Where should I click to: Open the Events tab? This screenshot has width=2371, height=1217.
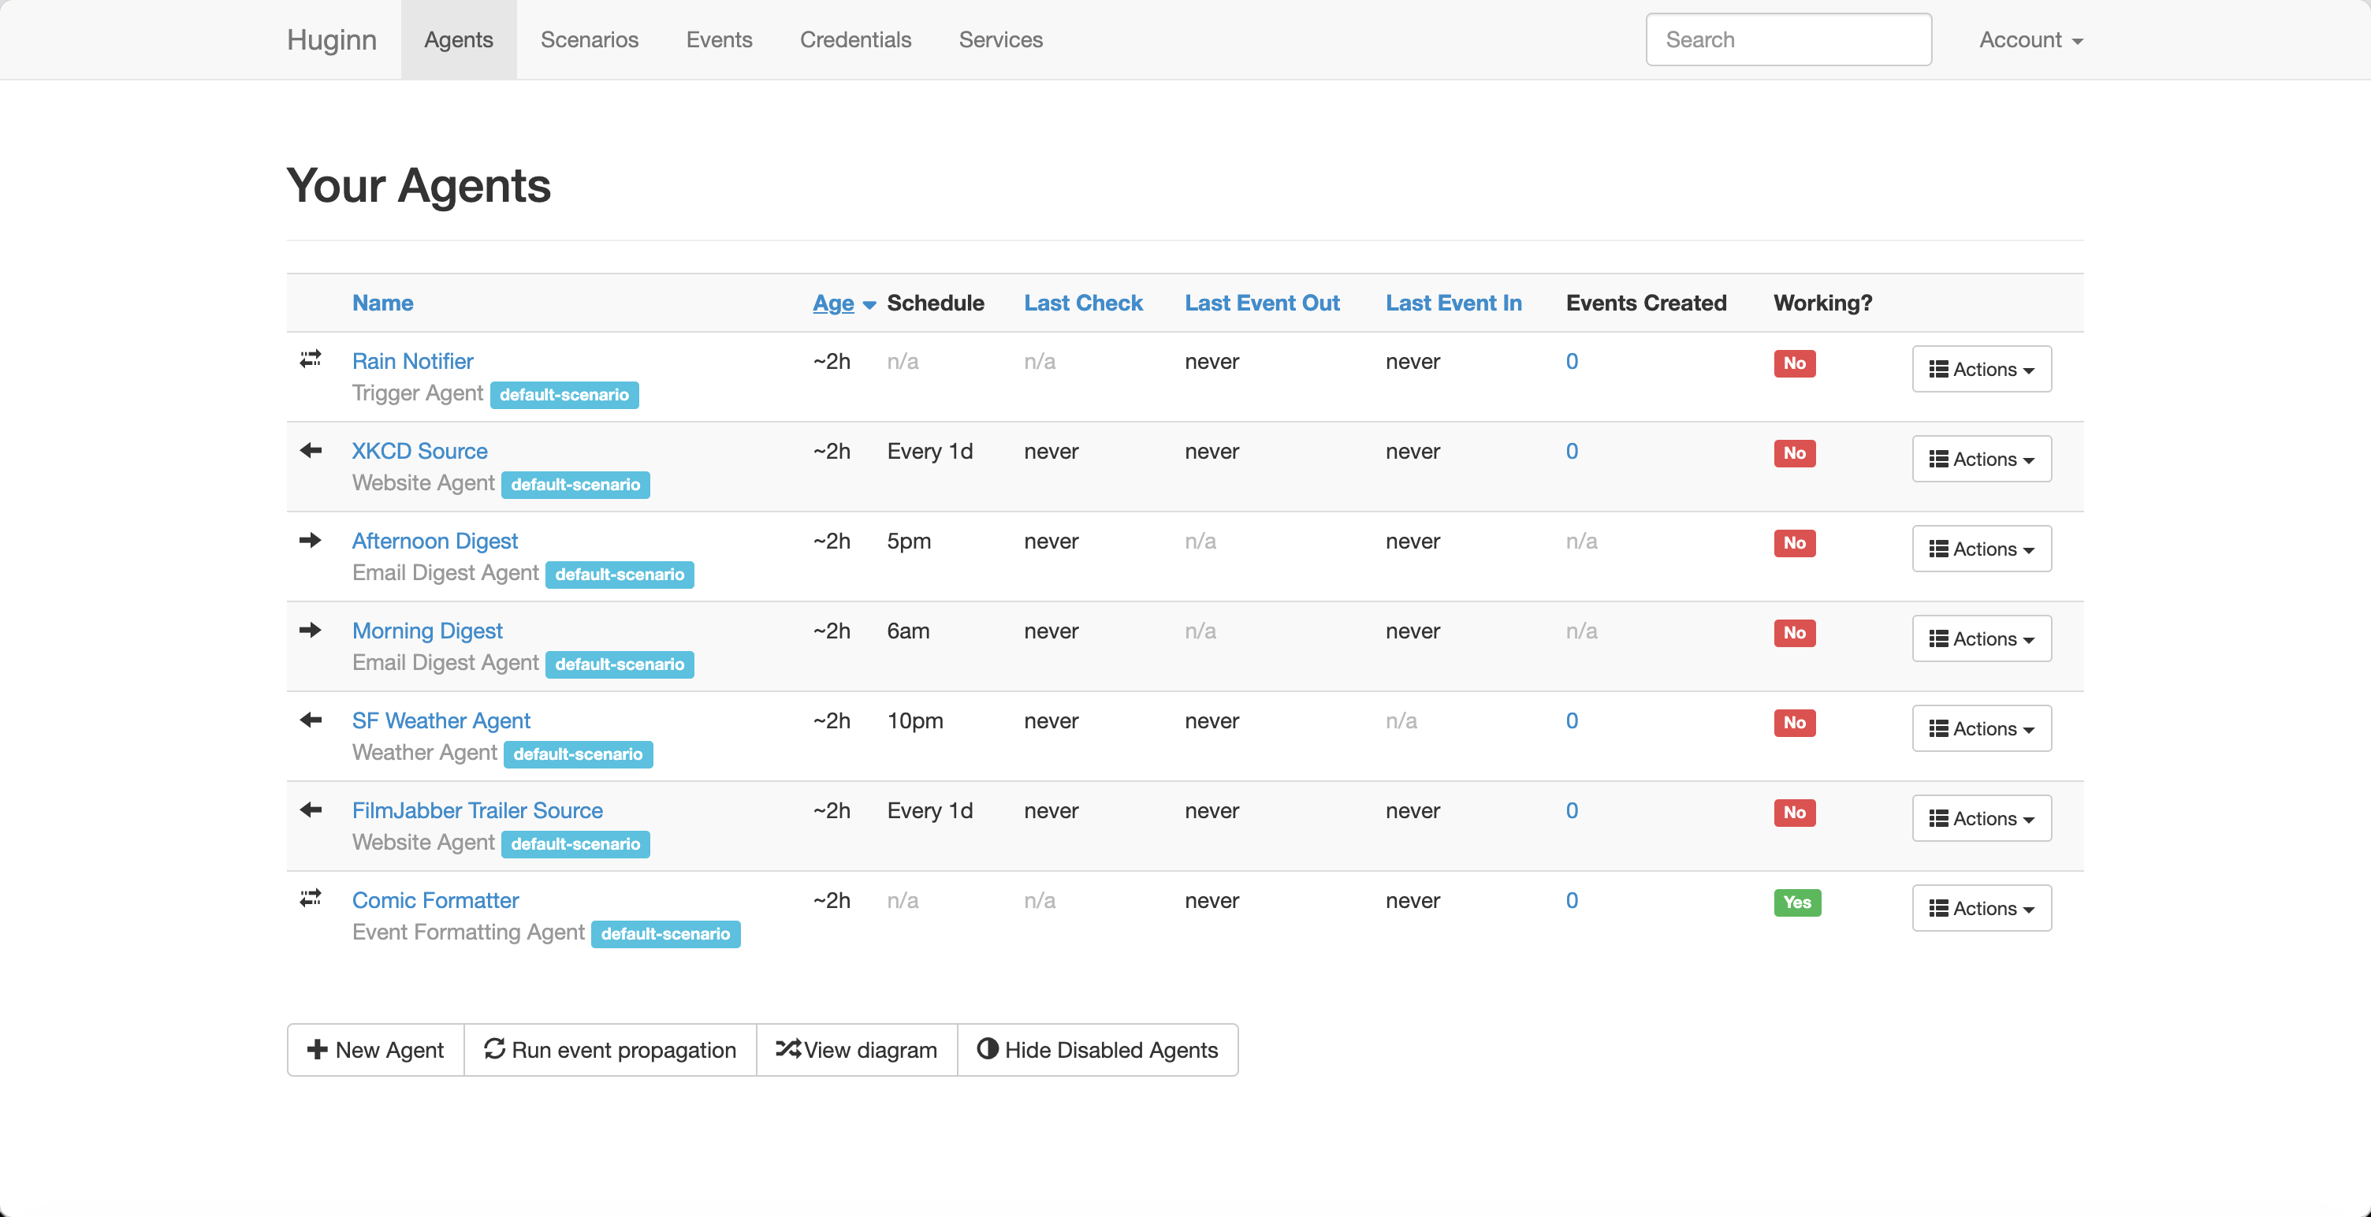(719, 39)
